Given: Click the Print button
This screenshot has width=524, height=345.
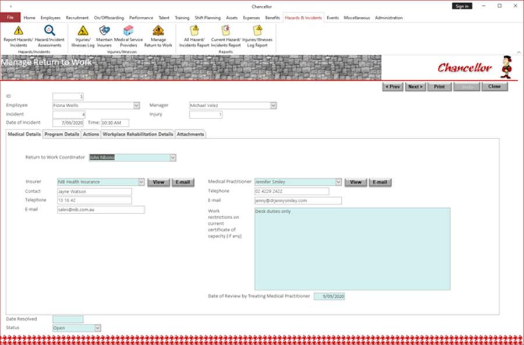Looking at the screenshot, I should tap(440, 87).
